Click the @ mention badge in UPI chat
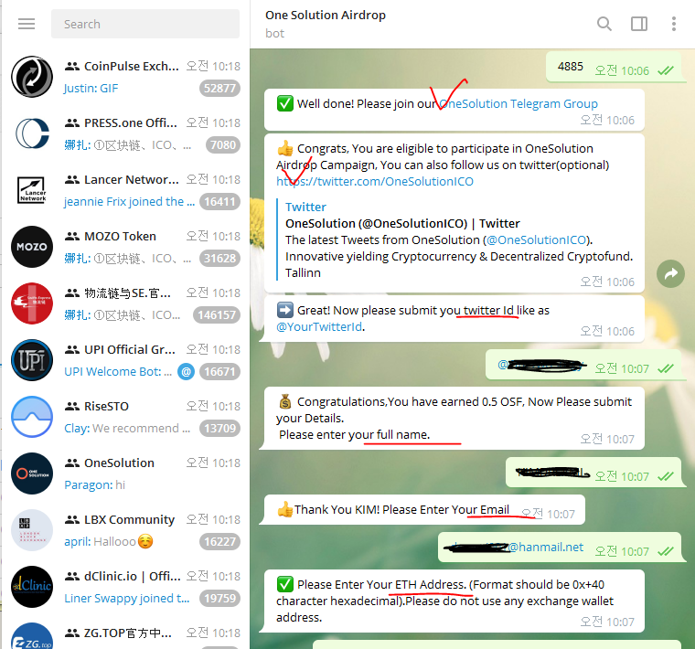The image size is (695, 649). (187, 372)
